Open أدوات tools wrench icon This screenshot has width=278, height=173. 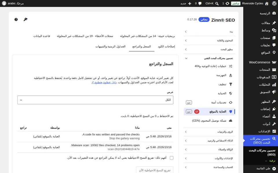(274, 124)
